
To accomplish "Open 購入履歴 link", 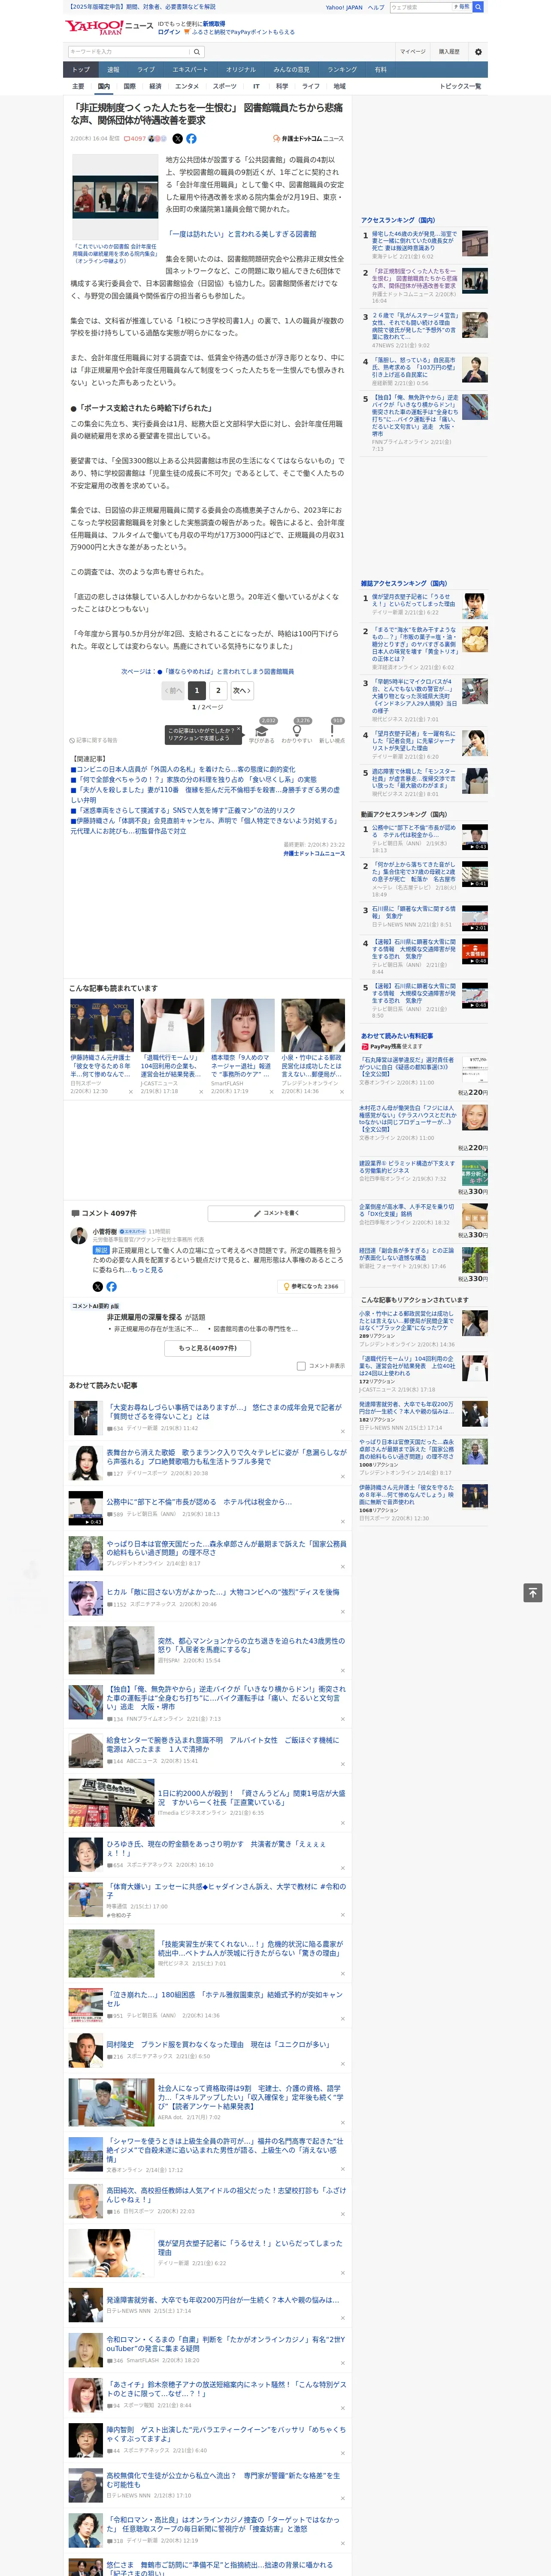I will click(x=449, y=51).
